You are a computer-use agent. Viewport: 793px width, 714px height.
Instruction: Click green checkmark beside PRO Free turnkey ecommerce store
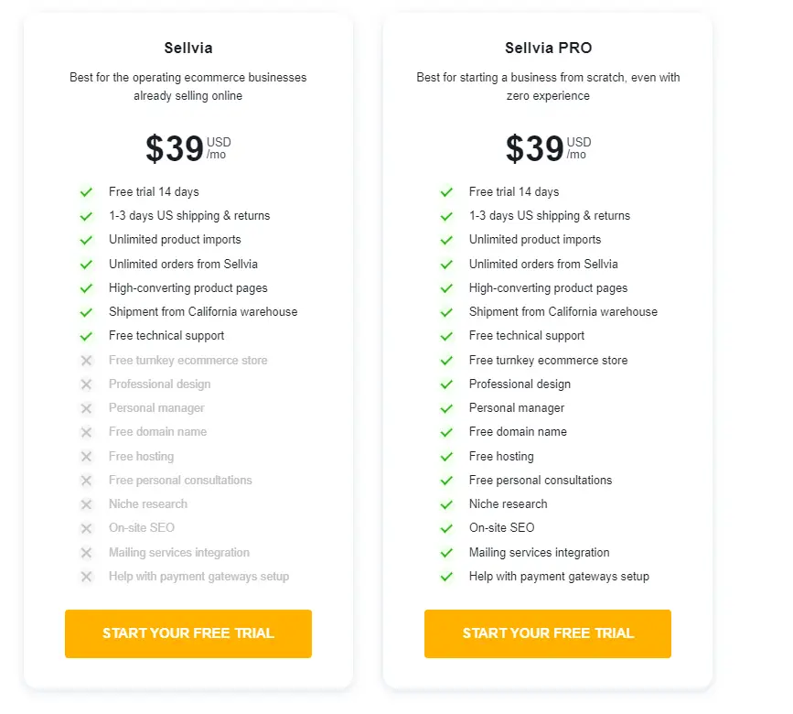click(x=446, y=361)
